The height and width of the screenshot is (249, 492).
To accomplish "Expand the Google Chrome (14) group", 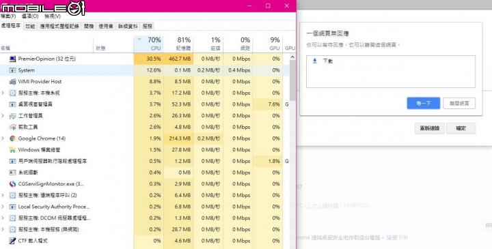I will coord(3,138).
